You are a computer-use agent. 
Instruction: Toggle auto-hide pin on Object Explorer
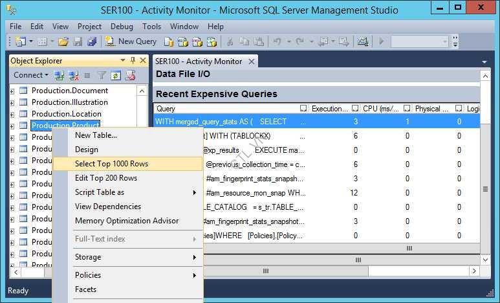(x=133, y=60)
